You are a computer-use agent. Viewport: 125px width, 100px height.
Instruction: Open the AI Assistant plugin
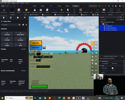[x=12, y=11]
